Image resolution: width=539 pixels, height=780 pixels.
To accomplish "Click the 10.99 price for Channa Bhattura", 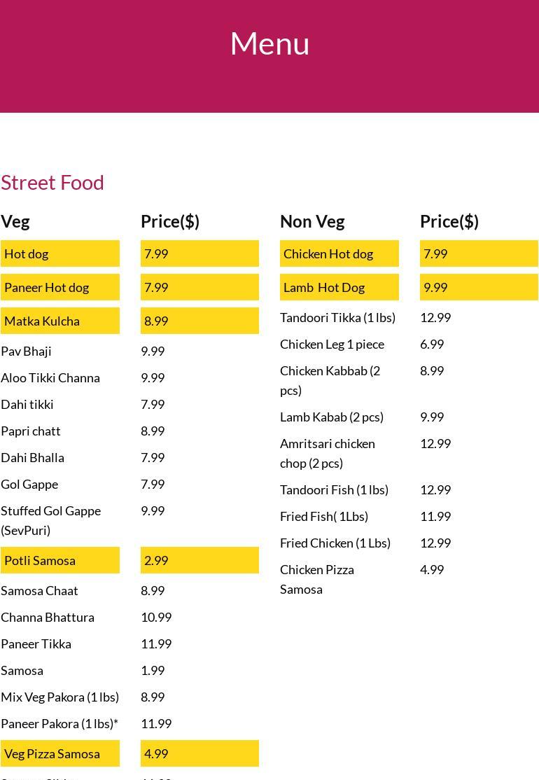I will (x=156, y=617).
